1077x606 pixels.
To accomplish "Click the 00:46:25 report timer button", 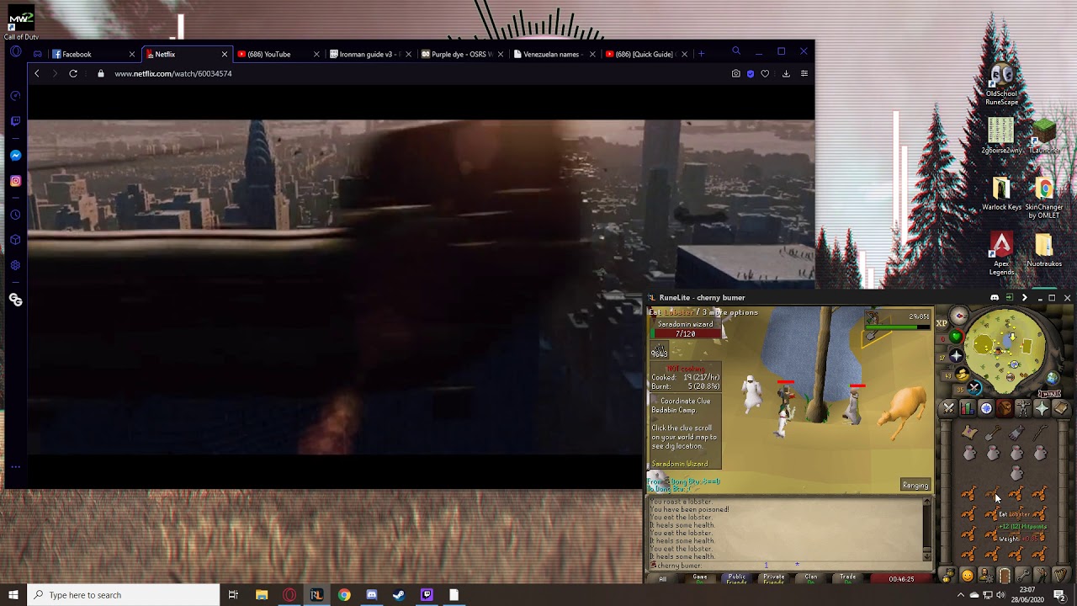I will pyautogui.click(x=901, y=578).
